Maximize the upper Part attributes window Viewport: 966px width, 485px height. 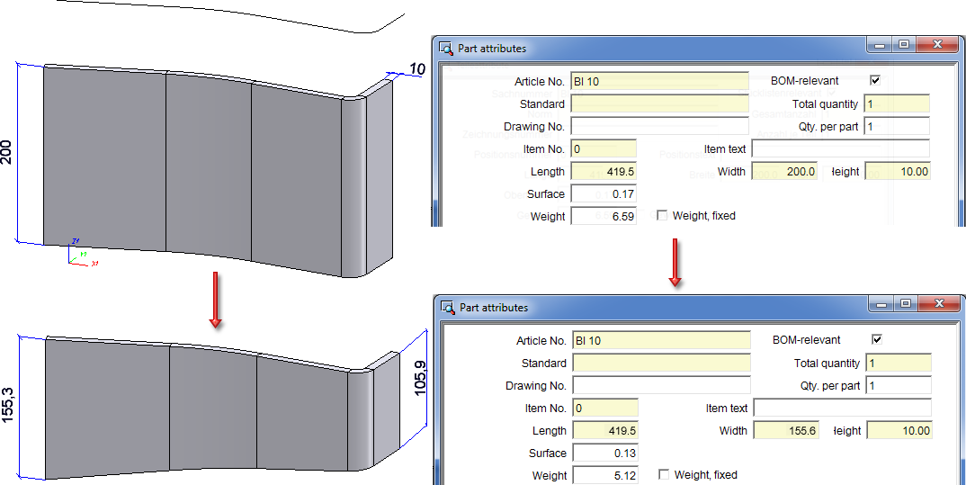coord(903,45)
